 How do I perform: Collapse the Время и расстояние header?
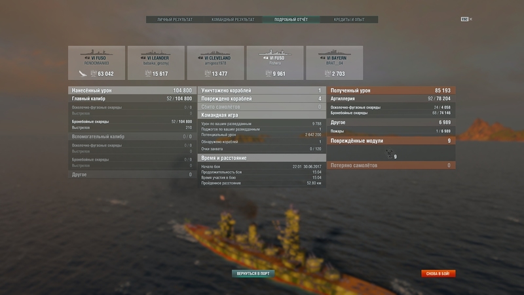click(261, 158)
